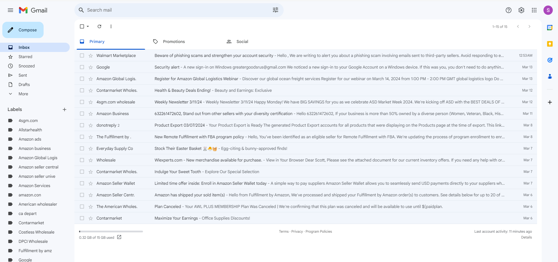558x262 pixels.
Task: Open the Settings gear
Action: point(521,10)
